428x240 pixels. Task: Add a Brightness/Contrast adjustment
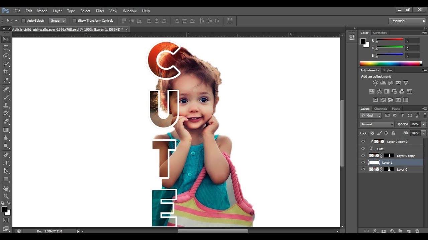tap(376, 83)
